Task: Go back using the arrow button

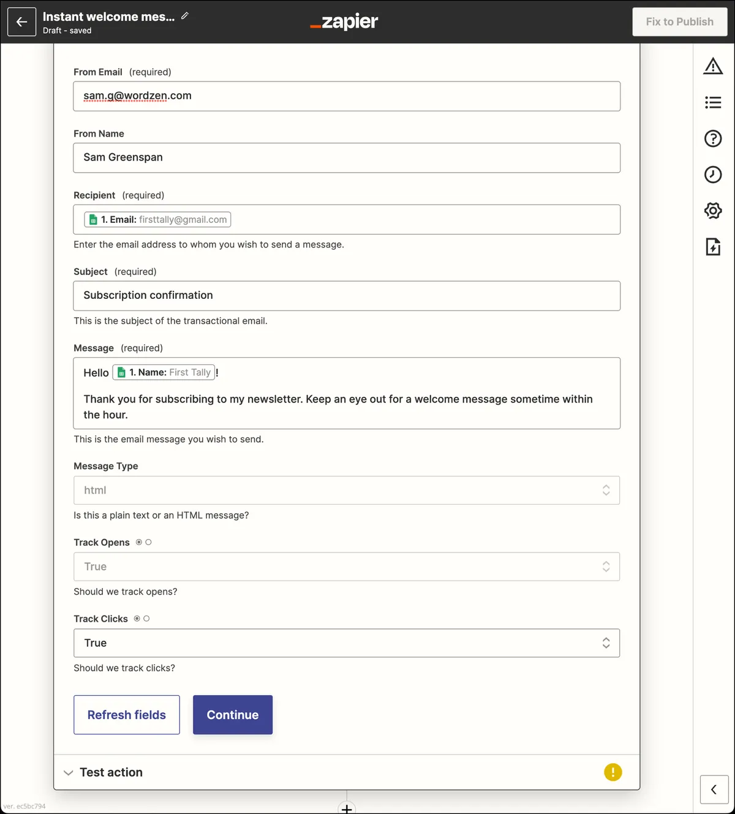Action: (x=21, y=22)
